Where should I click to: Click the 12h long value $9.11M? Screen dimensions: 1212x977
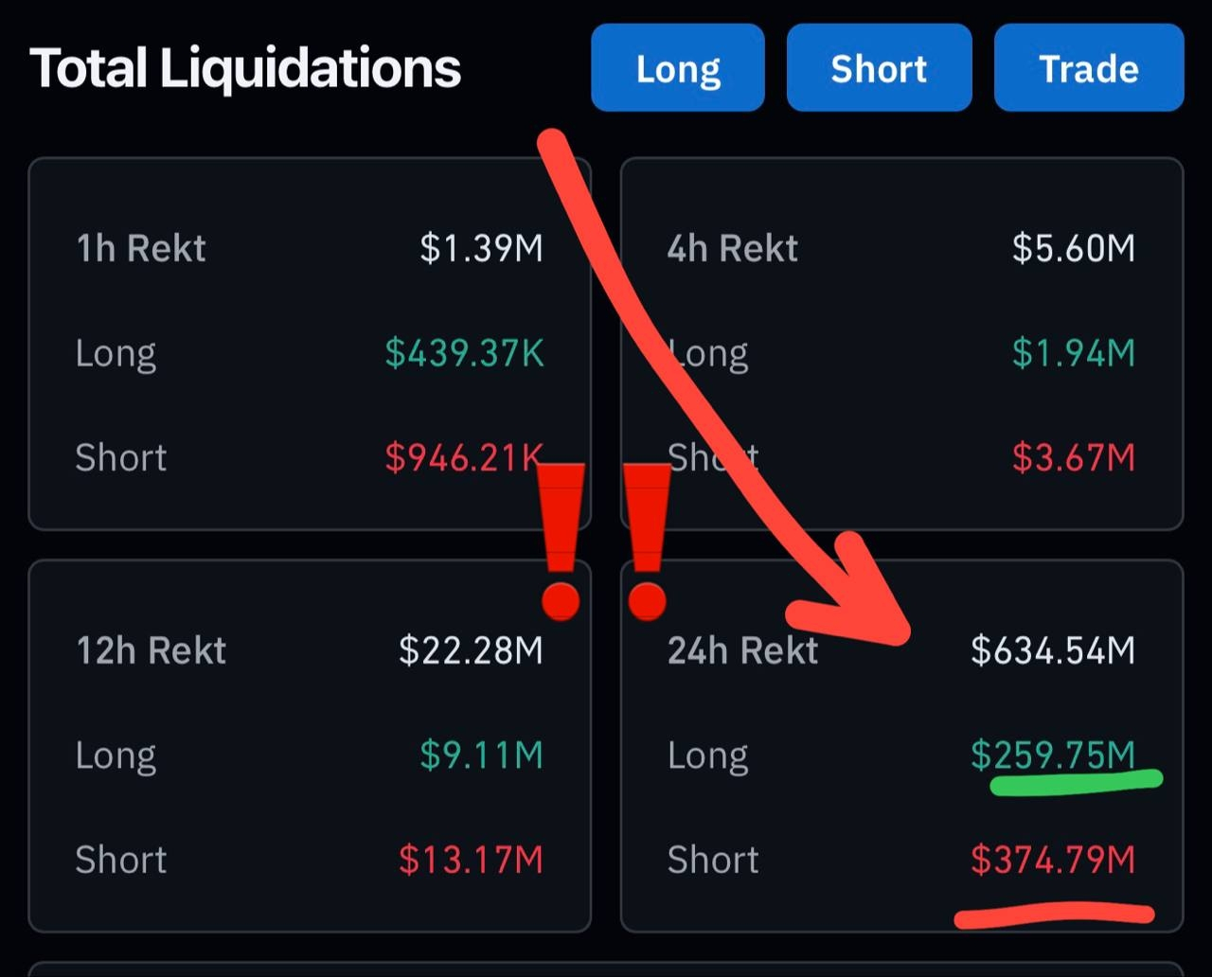point(482,755)
